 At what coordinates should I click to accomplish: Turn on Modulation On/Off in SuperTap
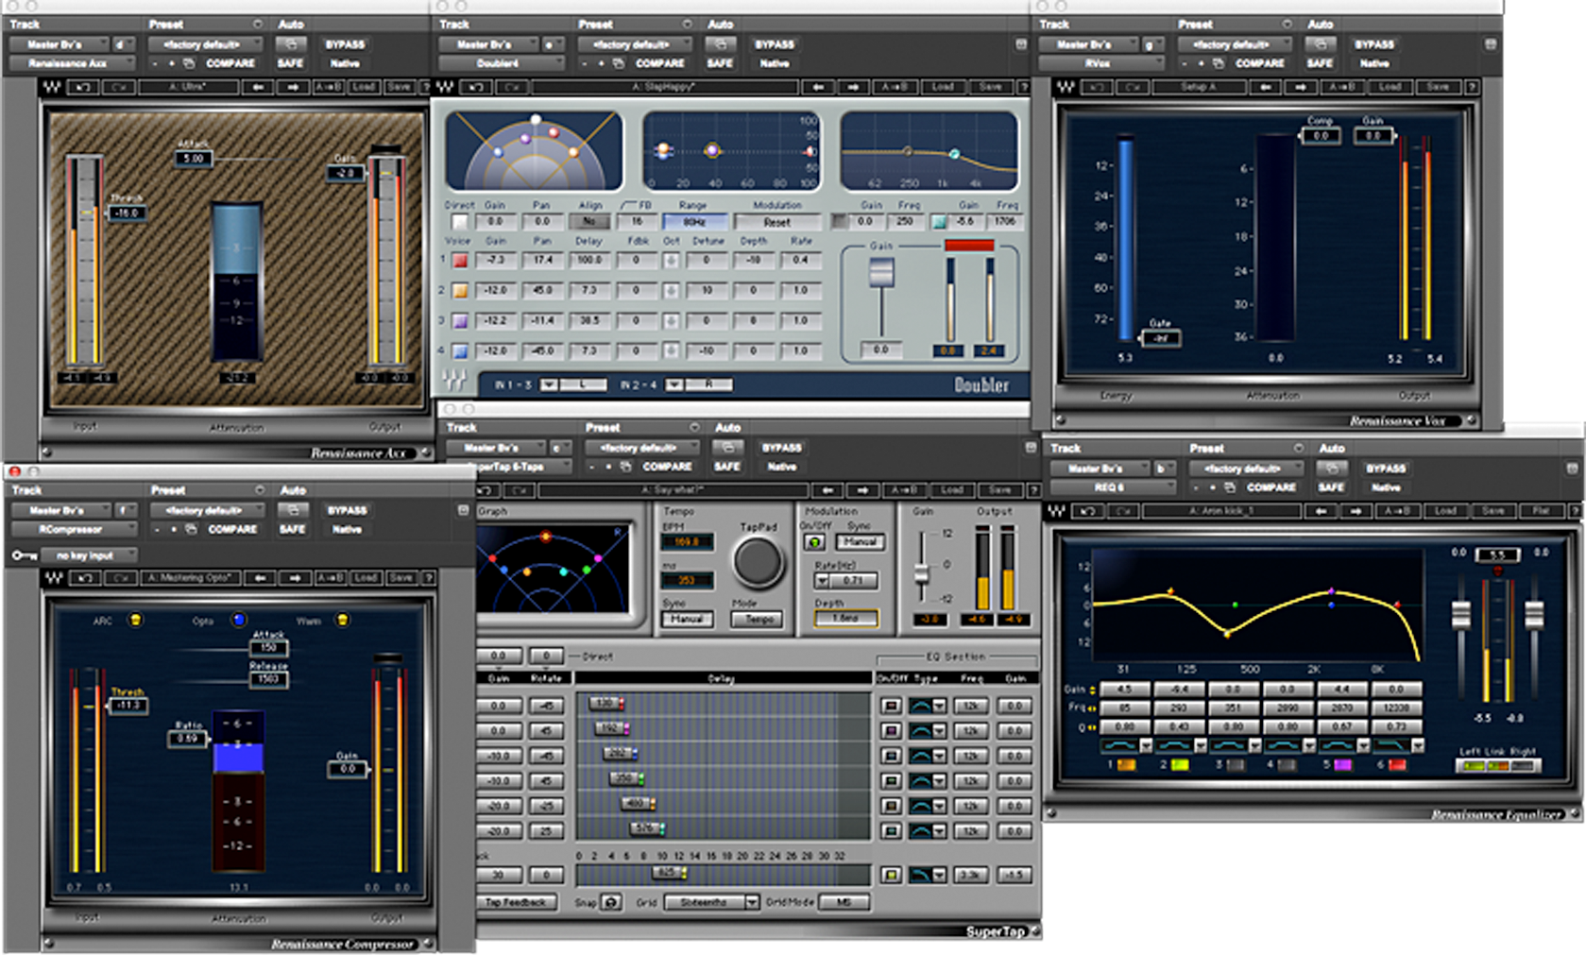click(x=814, y=542)
